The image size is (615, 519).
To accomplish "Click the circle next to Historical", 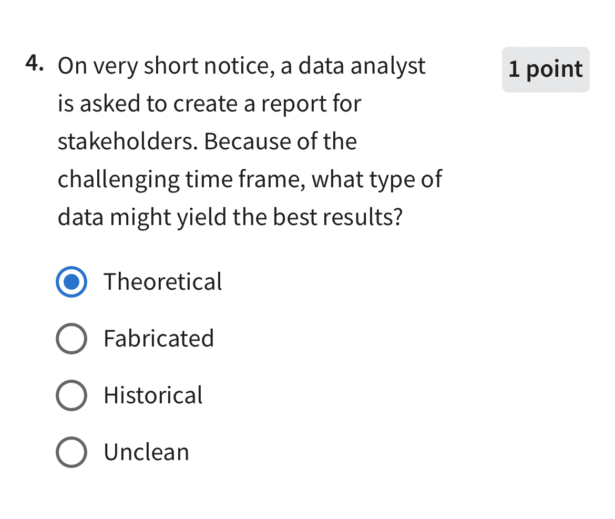I will [71, 395].
